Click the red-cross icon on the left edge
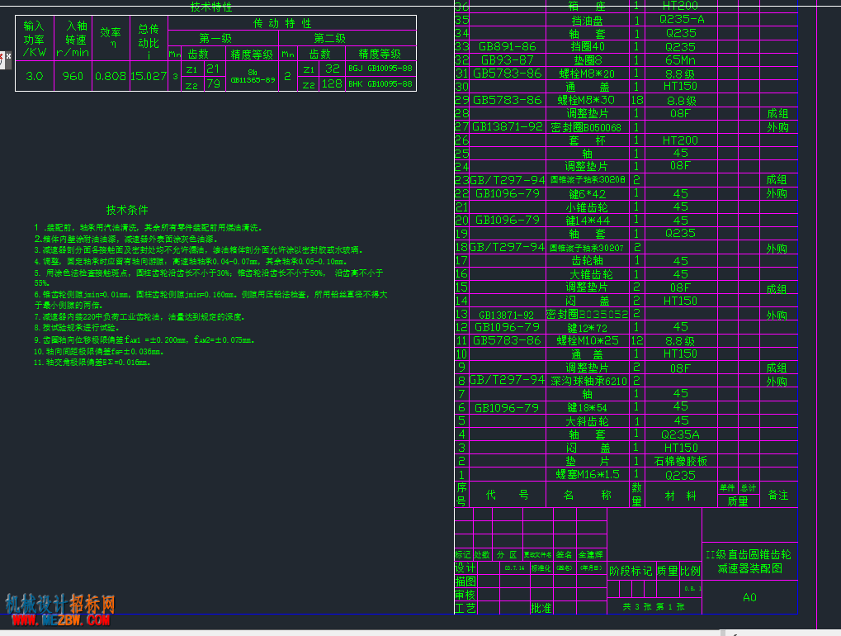 click(x=2, y=59)
